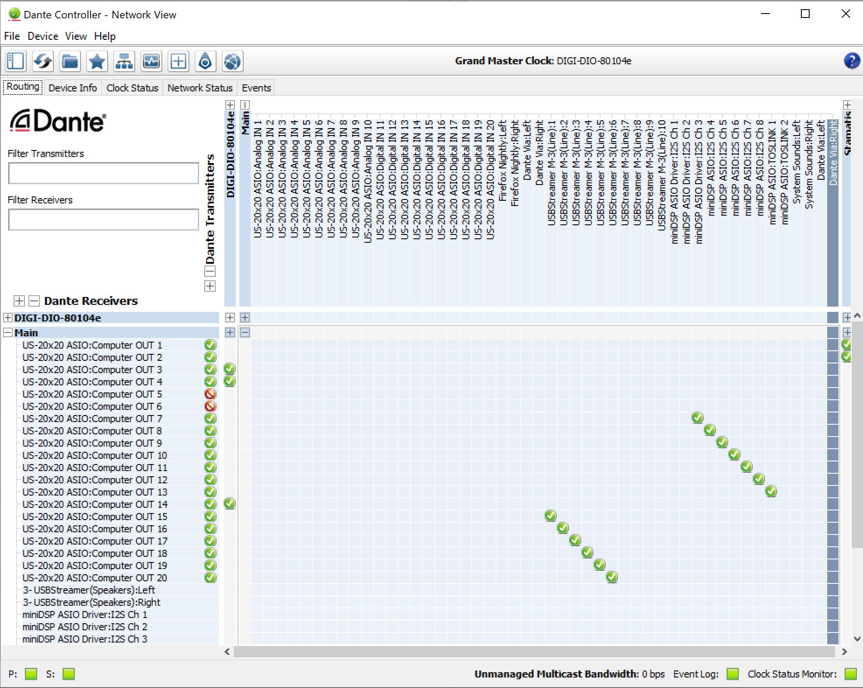Open the Device menu
Viewport: 863px width, 688px height.
pyautogui.click(x=42, y=36)
